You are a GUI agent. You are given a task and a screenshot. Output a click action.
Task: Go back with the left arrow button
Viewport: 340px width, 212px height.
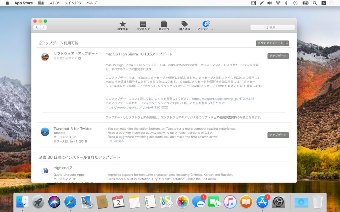point(36,27)
